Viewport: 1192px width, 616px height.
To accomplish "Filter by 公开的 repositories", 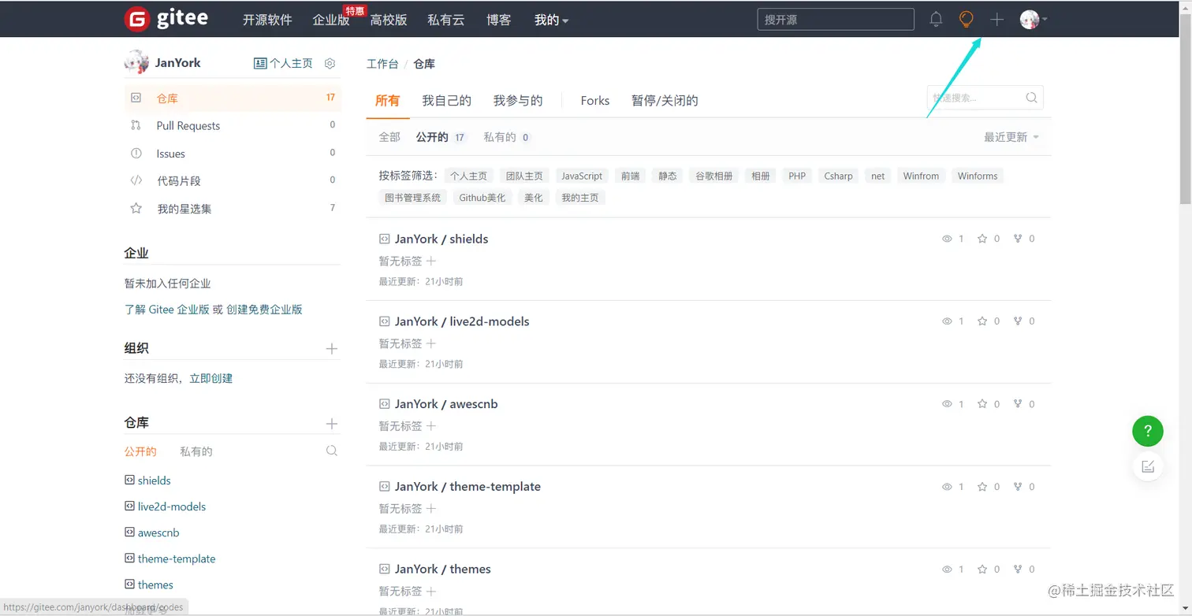I will [441, 137].
